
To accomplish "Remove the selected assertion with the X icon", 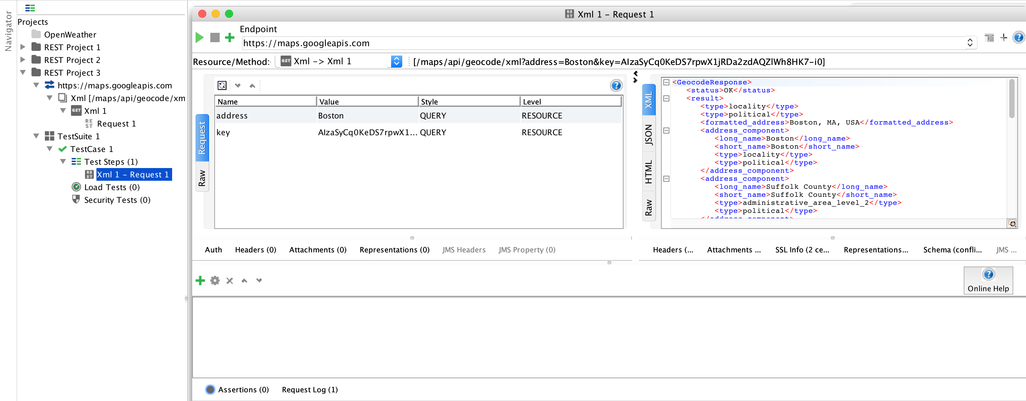I will pos(229,280).
